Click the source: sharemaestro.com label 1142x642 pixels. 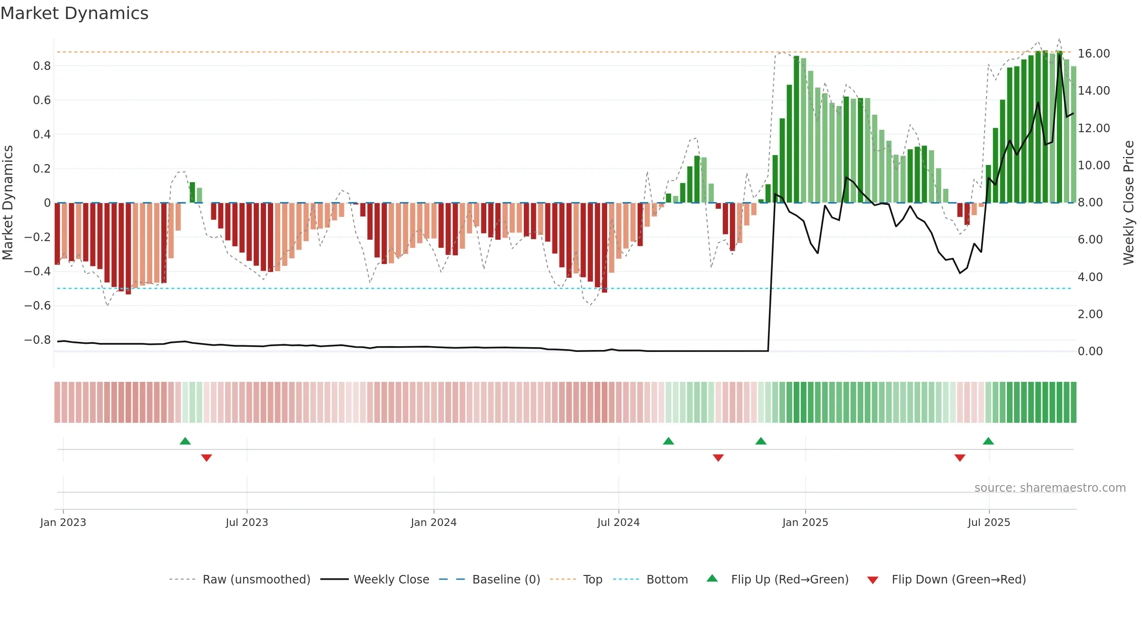click(x=1050, y=487)
